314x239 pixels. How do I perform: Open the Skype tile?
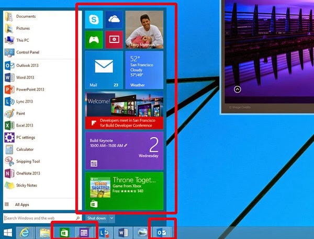pyautogui.click(x=94, y=20)
